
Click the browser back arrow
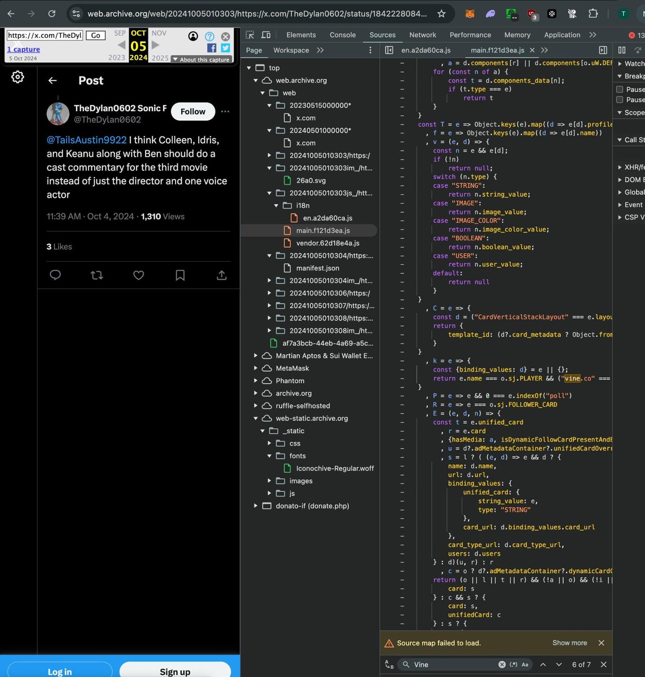point(11,14)
